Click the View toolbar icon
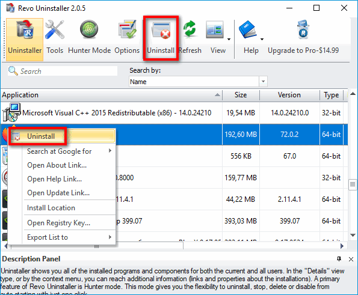 (x=215, y=30)
